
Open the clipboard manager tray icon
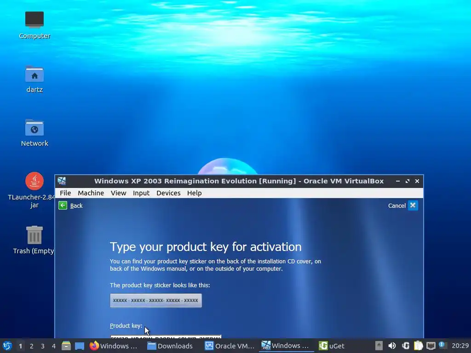(418, 346)
